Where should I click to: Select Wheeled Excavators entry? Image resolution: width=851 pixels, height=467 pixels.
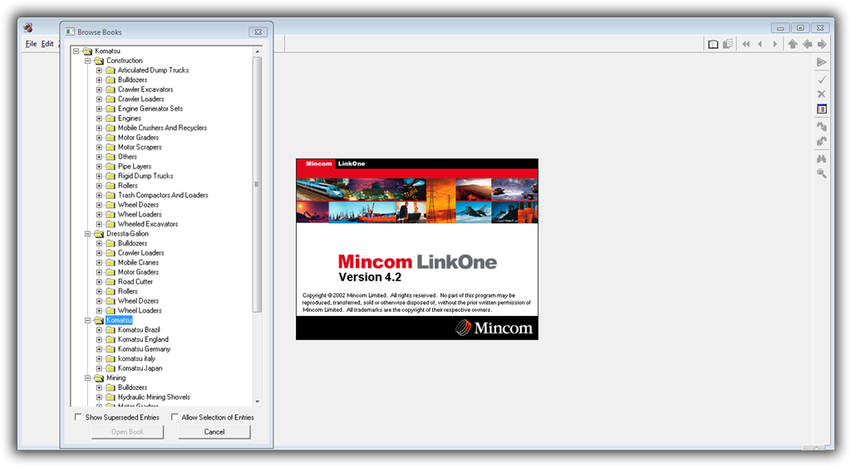point(148,224)
